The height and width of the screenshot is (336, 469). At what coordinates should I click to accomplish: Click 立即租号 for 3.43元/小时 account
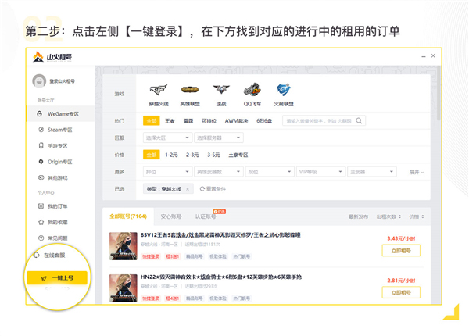click(x=401, y=251)
